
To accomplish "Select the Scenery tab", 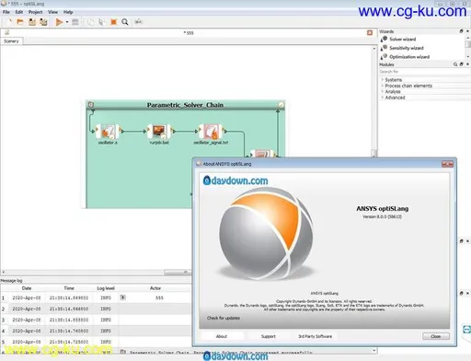I will coord(11,41).
